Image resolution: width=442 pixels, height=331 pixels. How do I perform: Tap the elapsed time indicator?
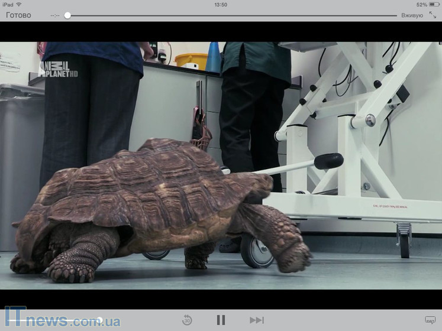tap(55, 15)
